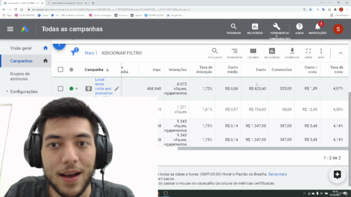
Task: Click the Taxa de interação header
Action: 205,69
